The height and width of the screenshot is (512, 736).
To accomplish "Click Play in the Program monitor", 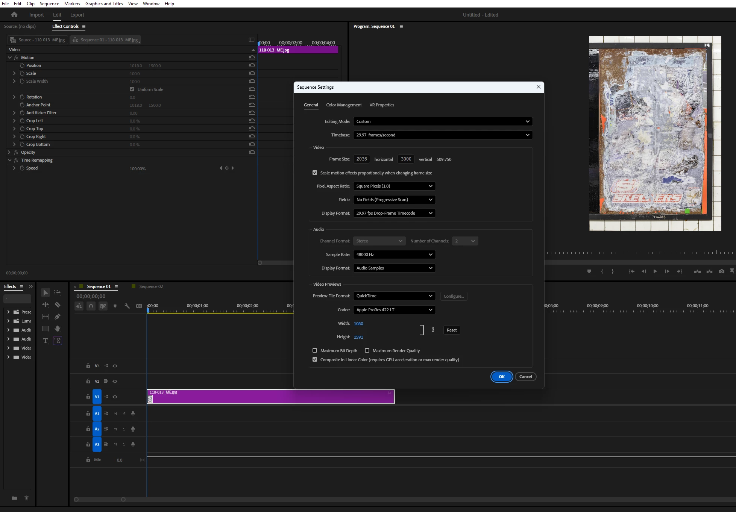I will coord(655,271).
